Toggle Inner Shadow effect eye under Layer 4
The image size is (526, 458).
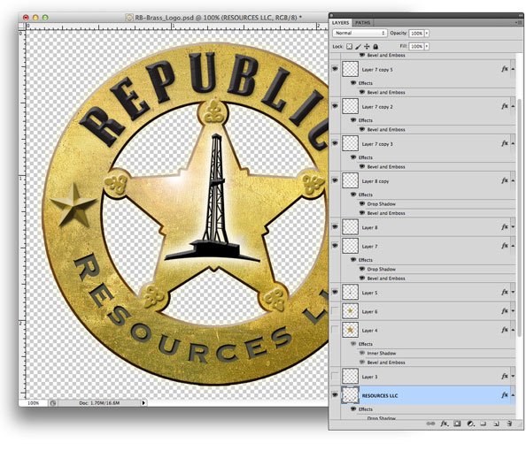pos(361,353)
